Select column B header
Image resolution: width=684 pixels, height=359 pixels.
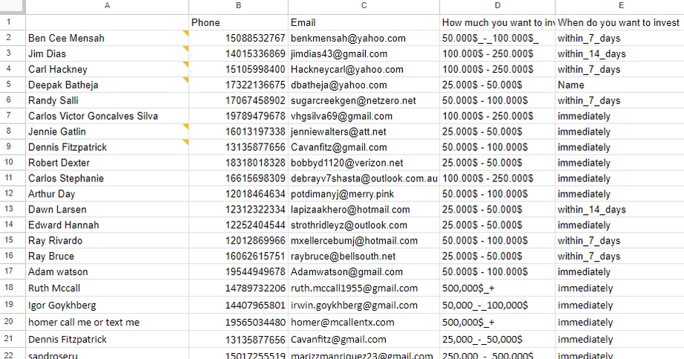(238, 6)
